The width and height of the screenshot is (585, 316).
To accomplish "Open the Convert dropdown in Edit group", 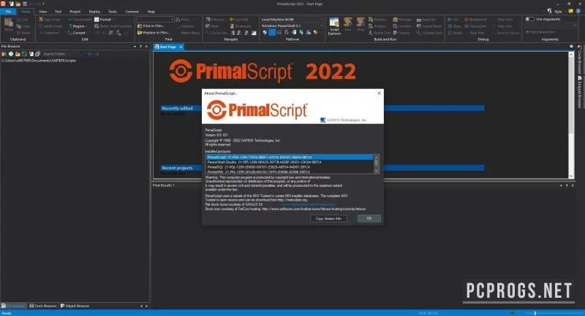I will click(78, 33).
